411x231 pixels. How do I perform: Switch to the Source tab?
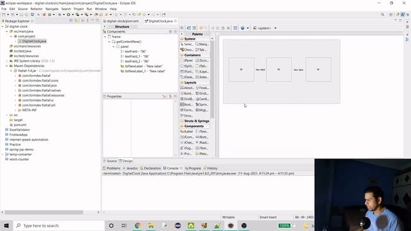(110, 161)
